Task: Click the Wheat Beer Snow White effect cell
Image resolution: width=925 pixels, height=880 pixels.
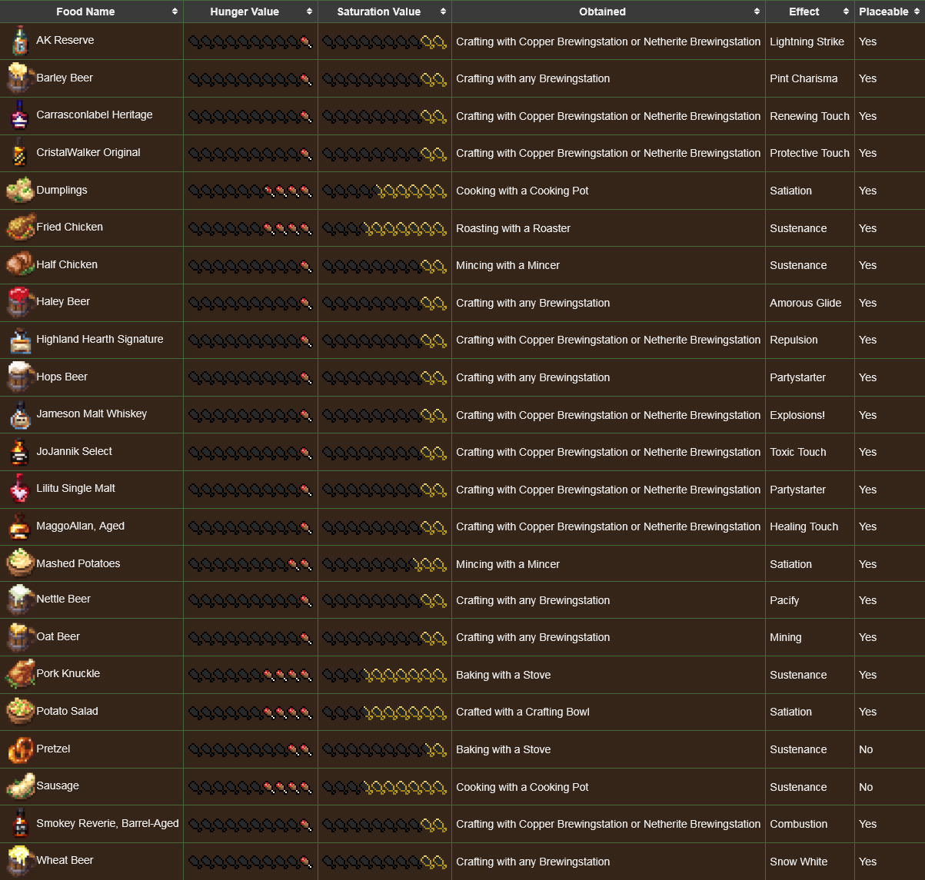Action: [x=798, y=862]
